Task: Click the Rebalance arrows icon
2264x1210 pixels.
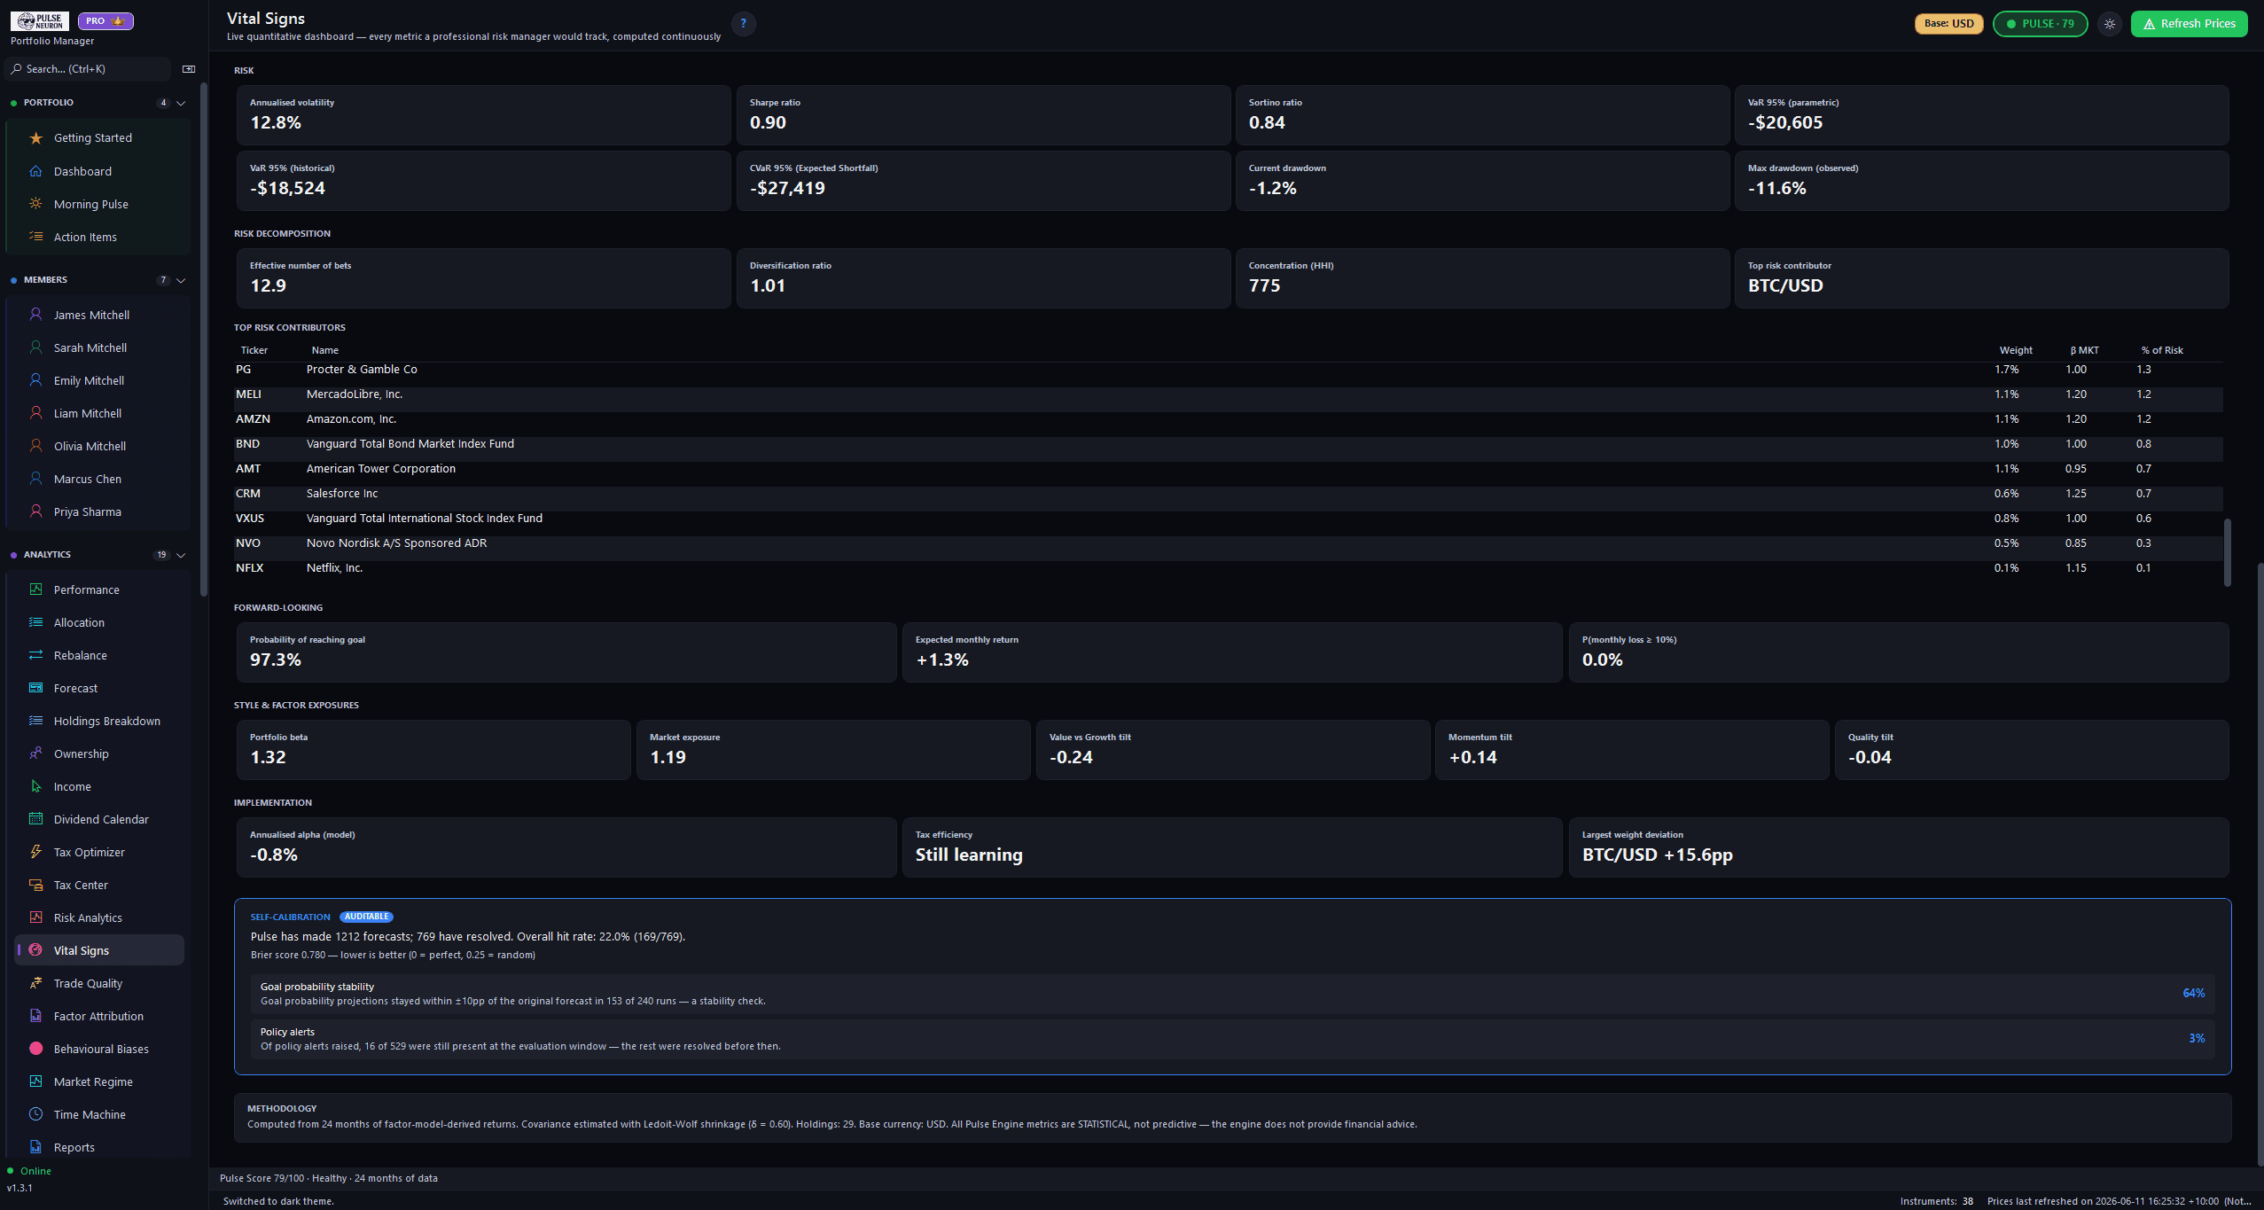Action: tap(35, 655)
